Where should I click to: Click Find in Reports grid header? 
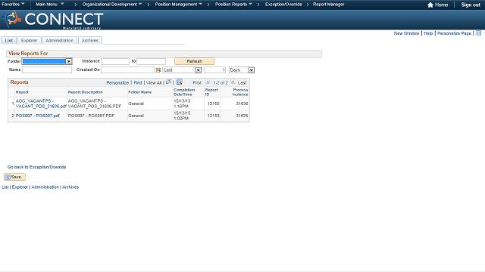[x=138, y=82]
